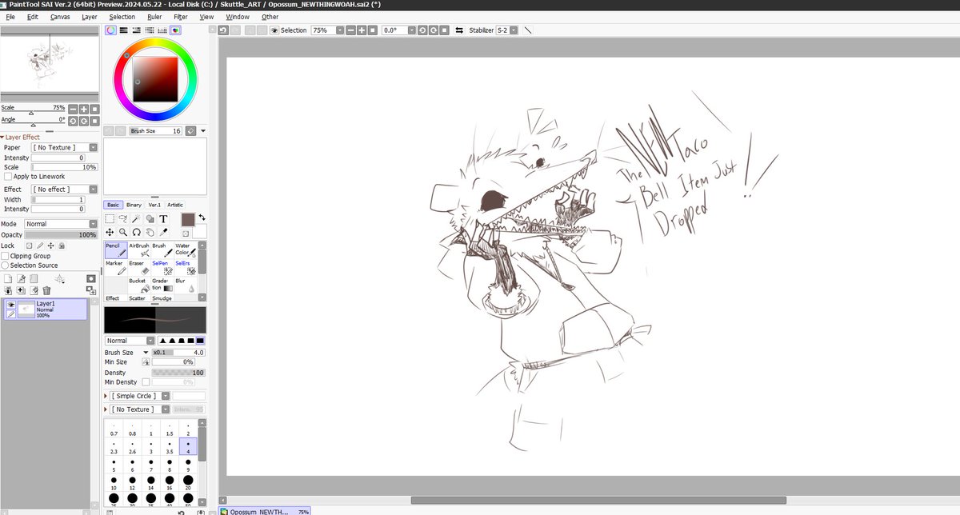
Task: Select the Gradation tool
Action: (x=162, y=285)
